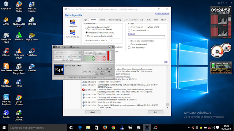
Task: Open the VLC media player desktop icon
Action: pyautogui.click(x=19, y=53)
